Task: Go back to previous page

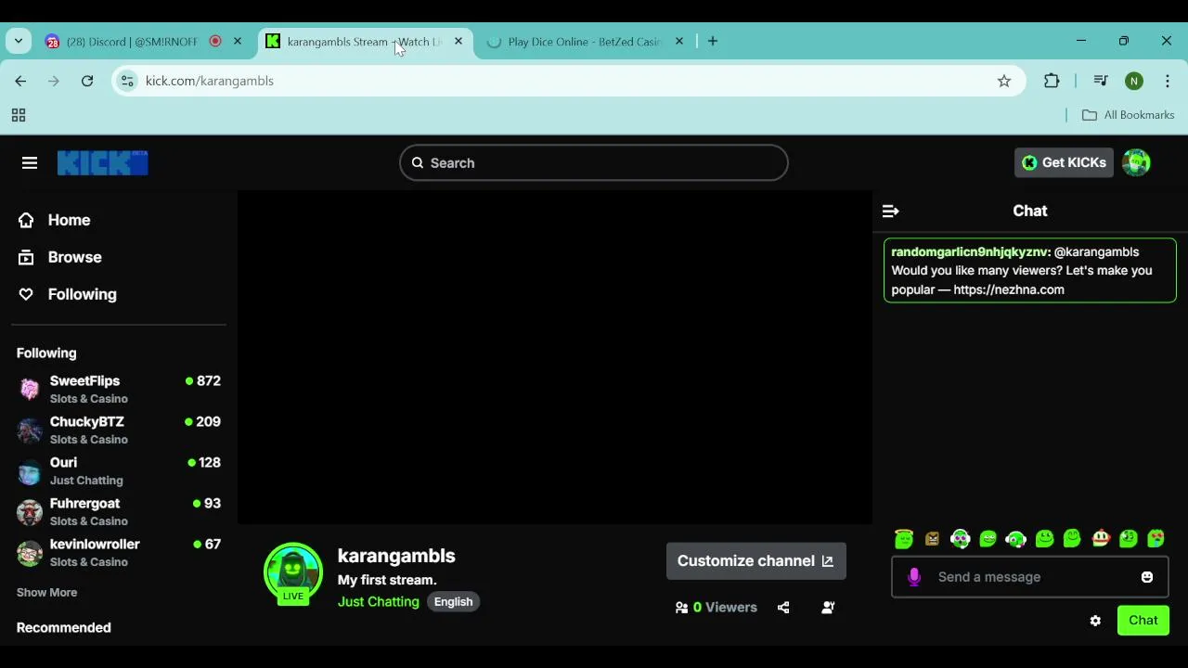Action: tap(20, 81)
